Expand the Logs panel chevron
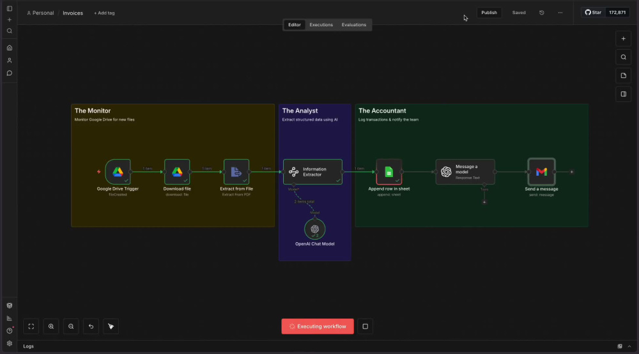The image size is (639, 354). 629,346
